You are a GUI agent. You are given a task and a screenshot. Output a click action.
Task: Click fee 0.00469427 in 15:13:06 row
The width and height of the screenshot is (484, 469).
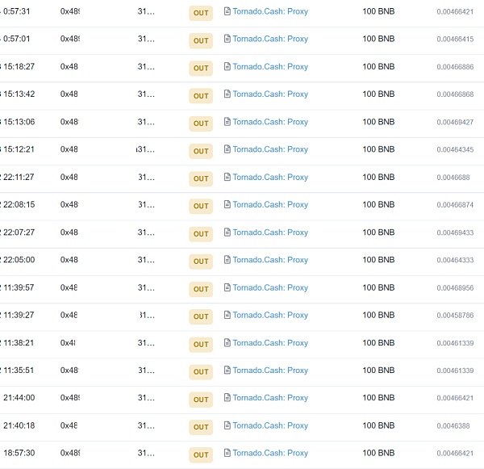tap(455, 123)
